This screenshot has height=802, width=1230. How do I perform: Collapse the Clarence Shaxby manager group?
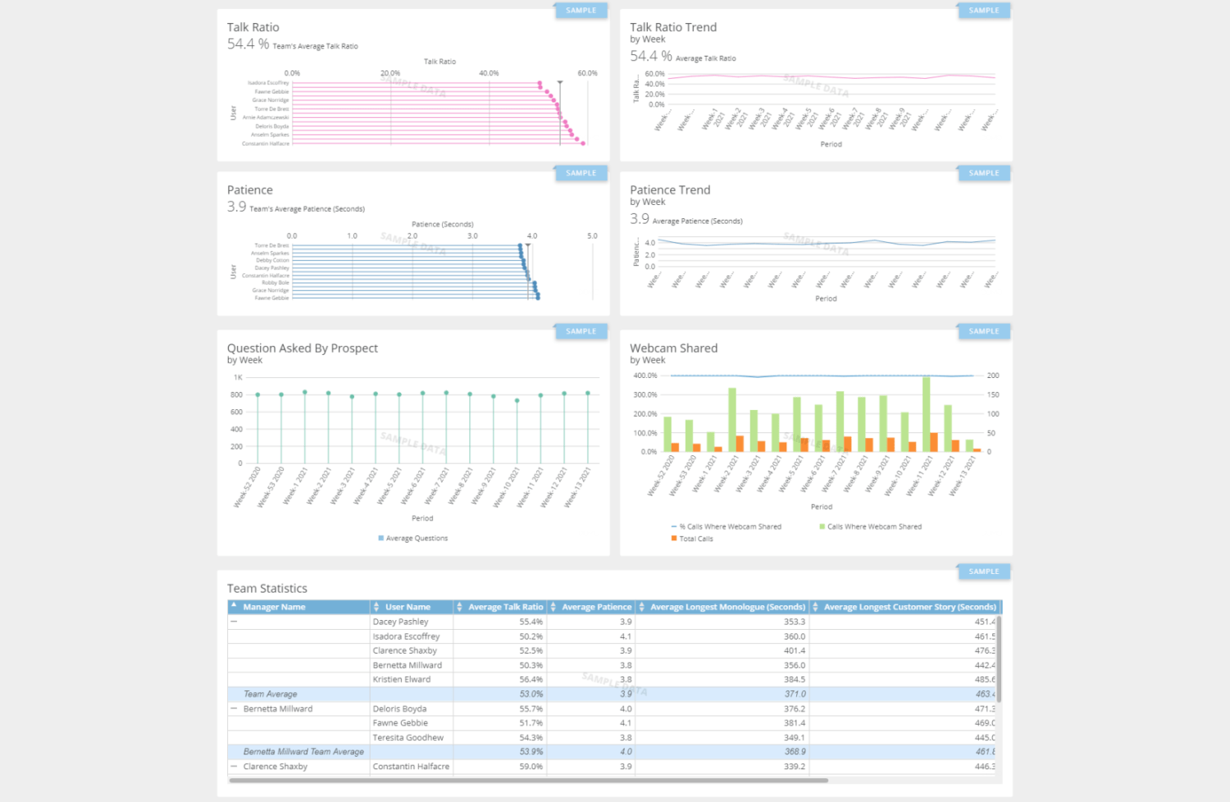234,767
